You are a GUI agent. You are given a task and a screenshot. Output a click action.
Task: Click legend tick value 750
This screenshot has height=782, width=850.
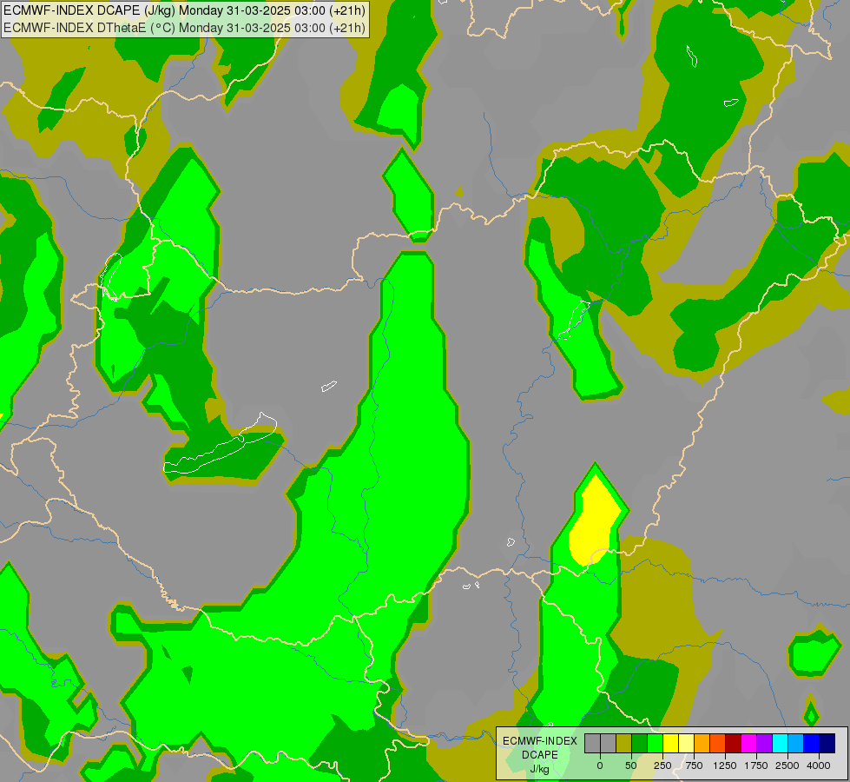(x=694, y=765)
